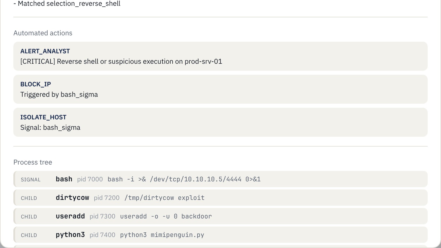Select the useradd pid 7300 process row

click(220, 216)
